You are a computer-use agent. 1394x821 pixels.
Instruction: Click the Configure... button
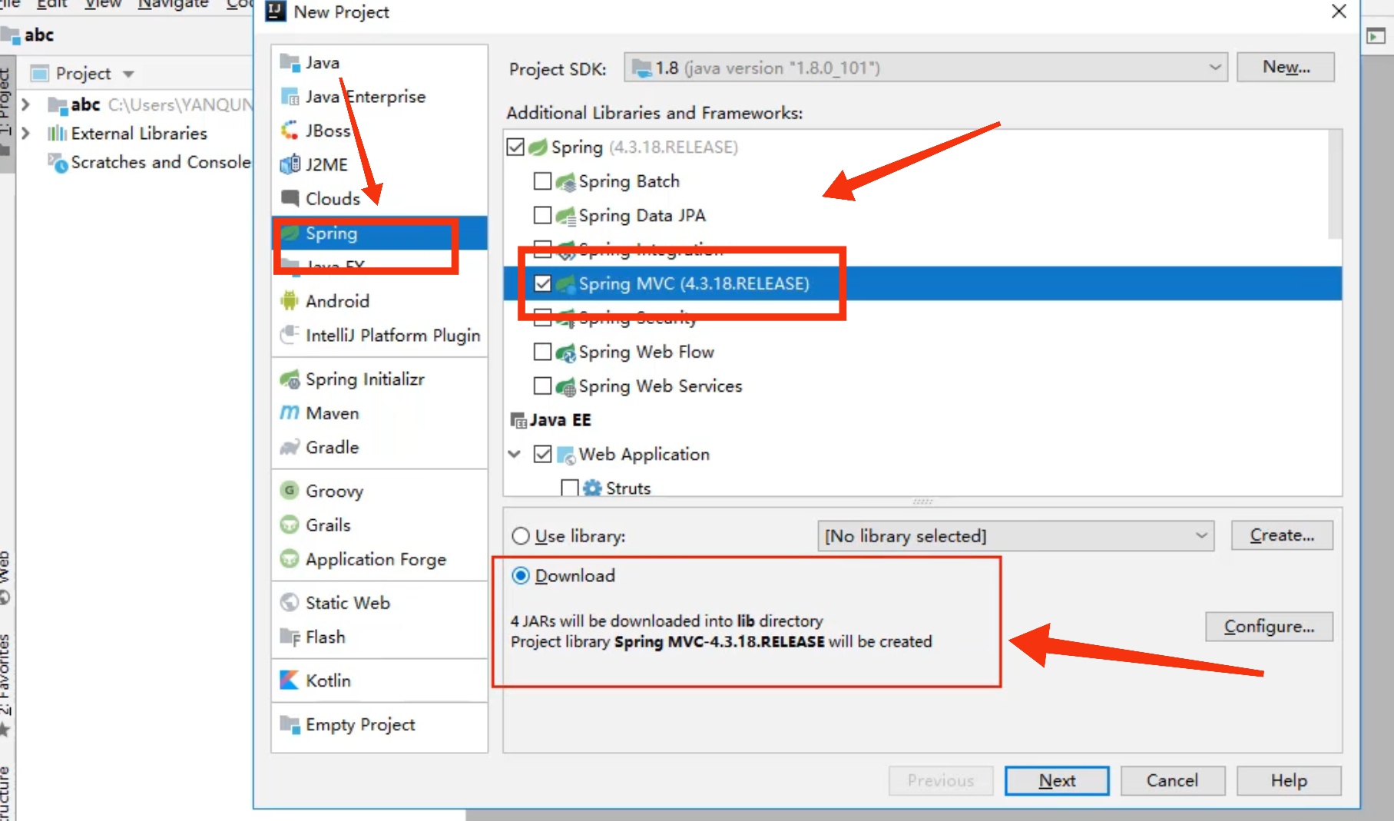point(1269,627)
